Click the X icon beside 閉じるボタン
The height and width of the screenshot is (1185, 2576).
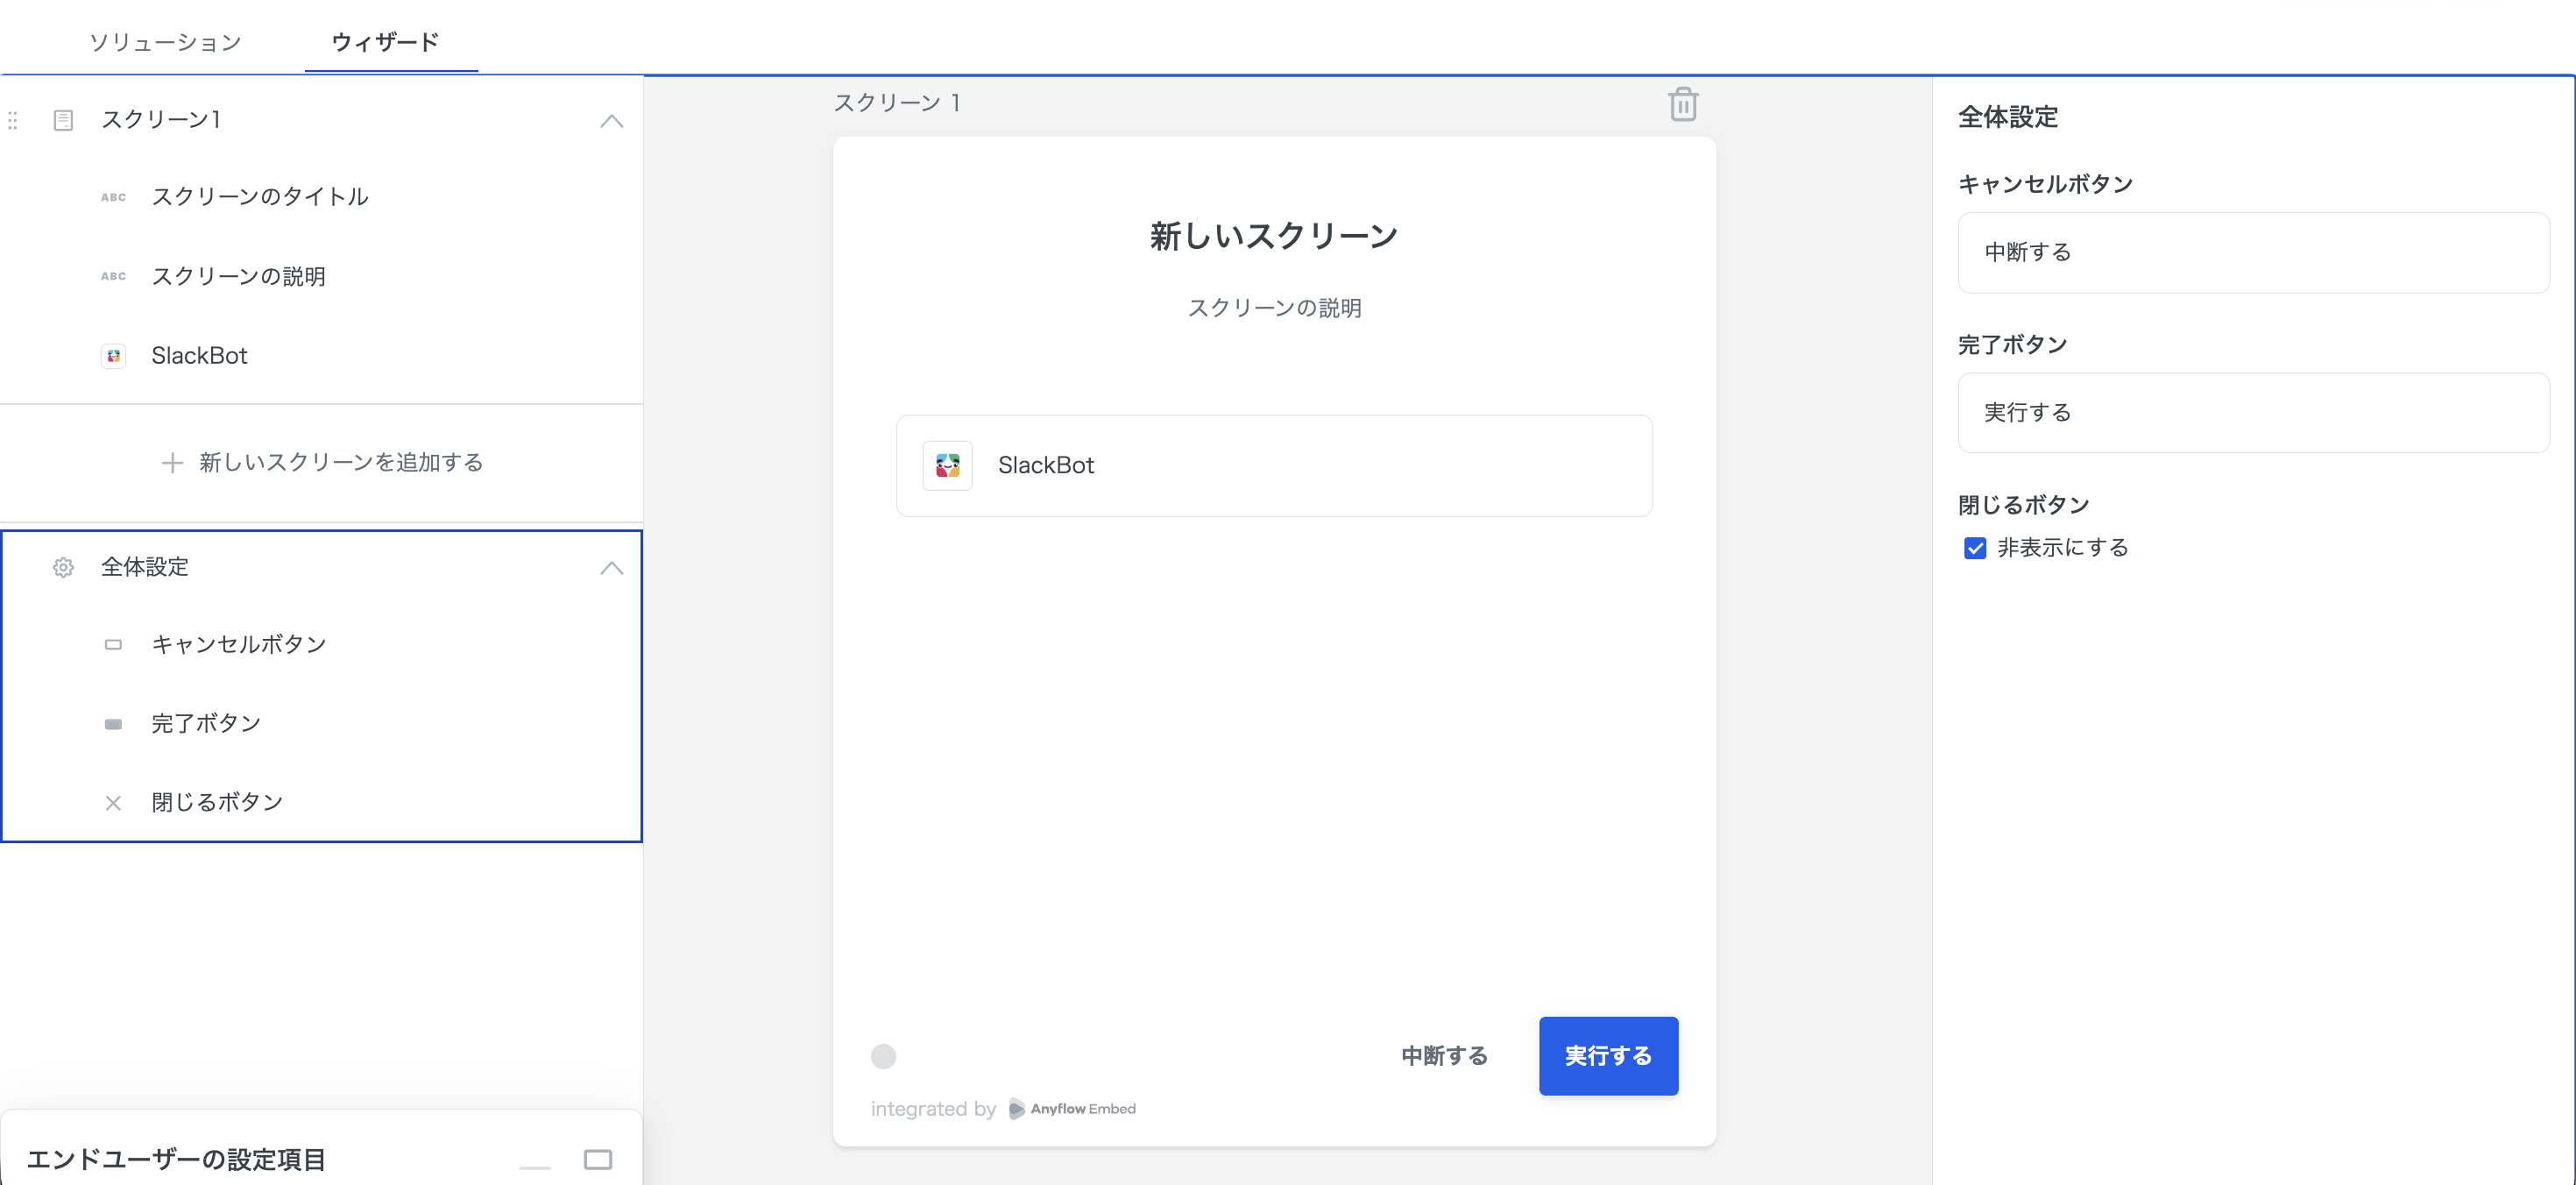tap(113, 803)
